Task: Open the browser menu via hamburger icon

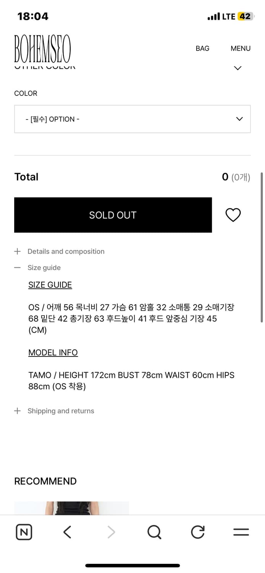Action: pyautogui.click(x=241, y=532)
